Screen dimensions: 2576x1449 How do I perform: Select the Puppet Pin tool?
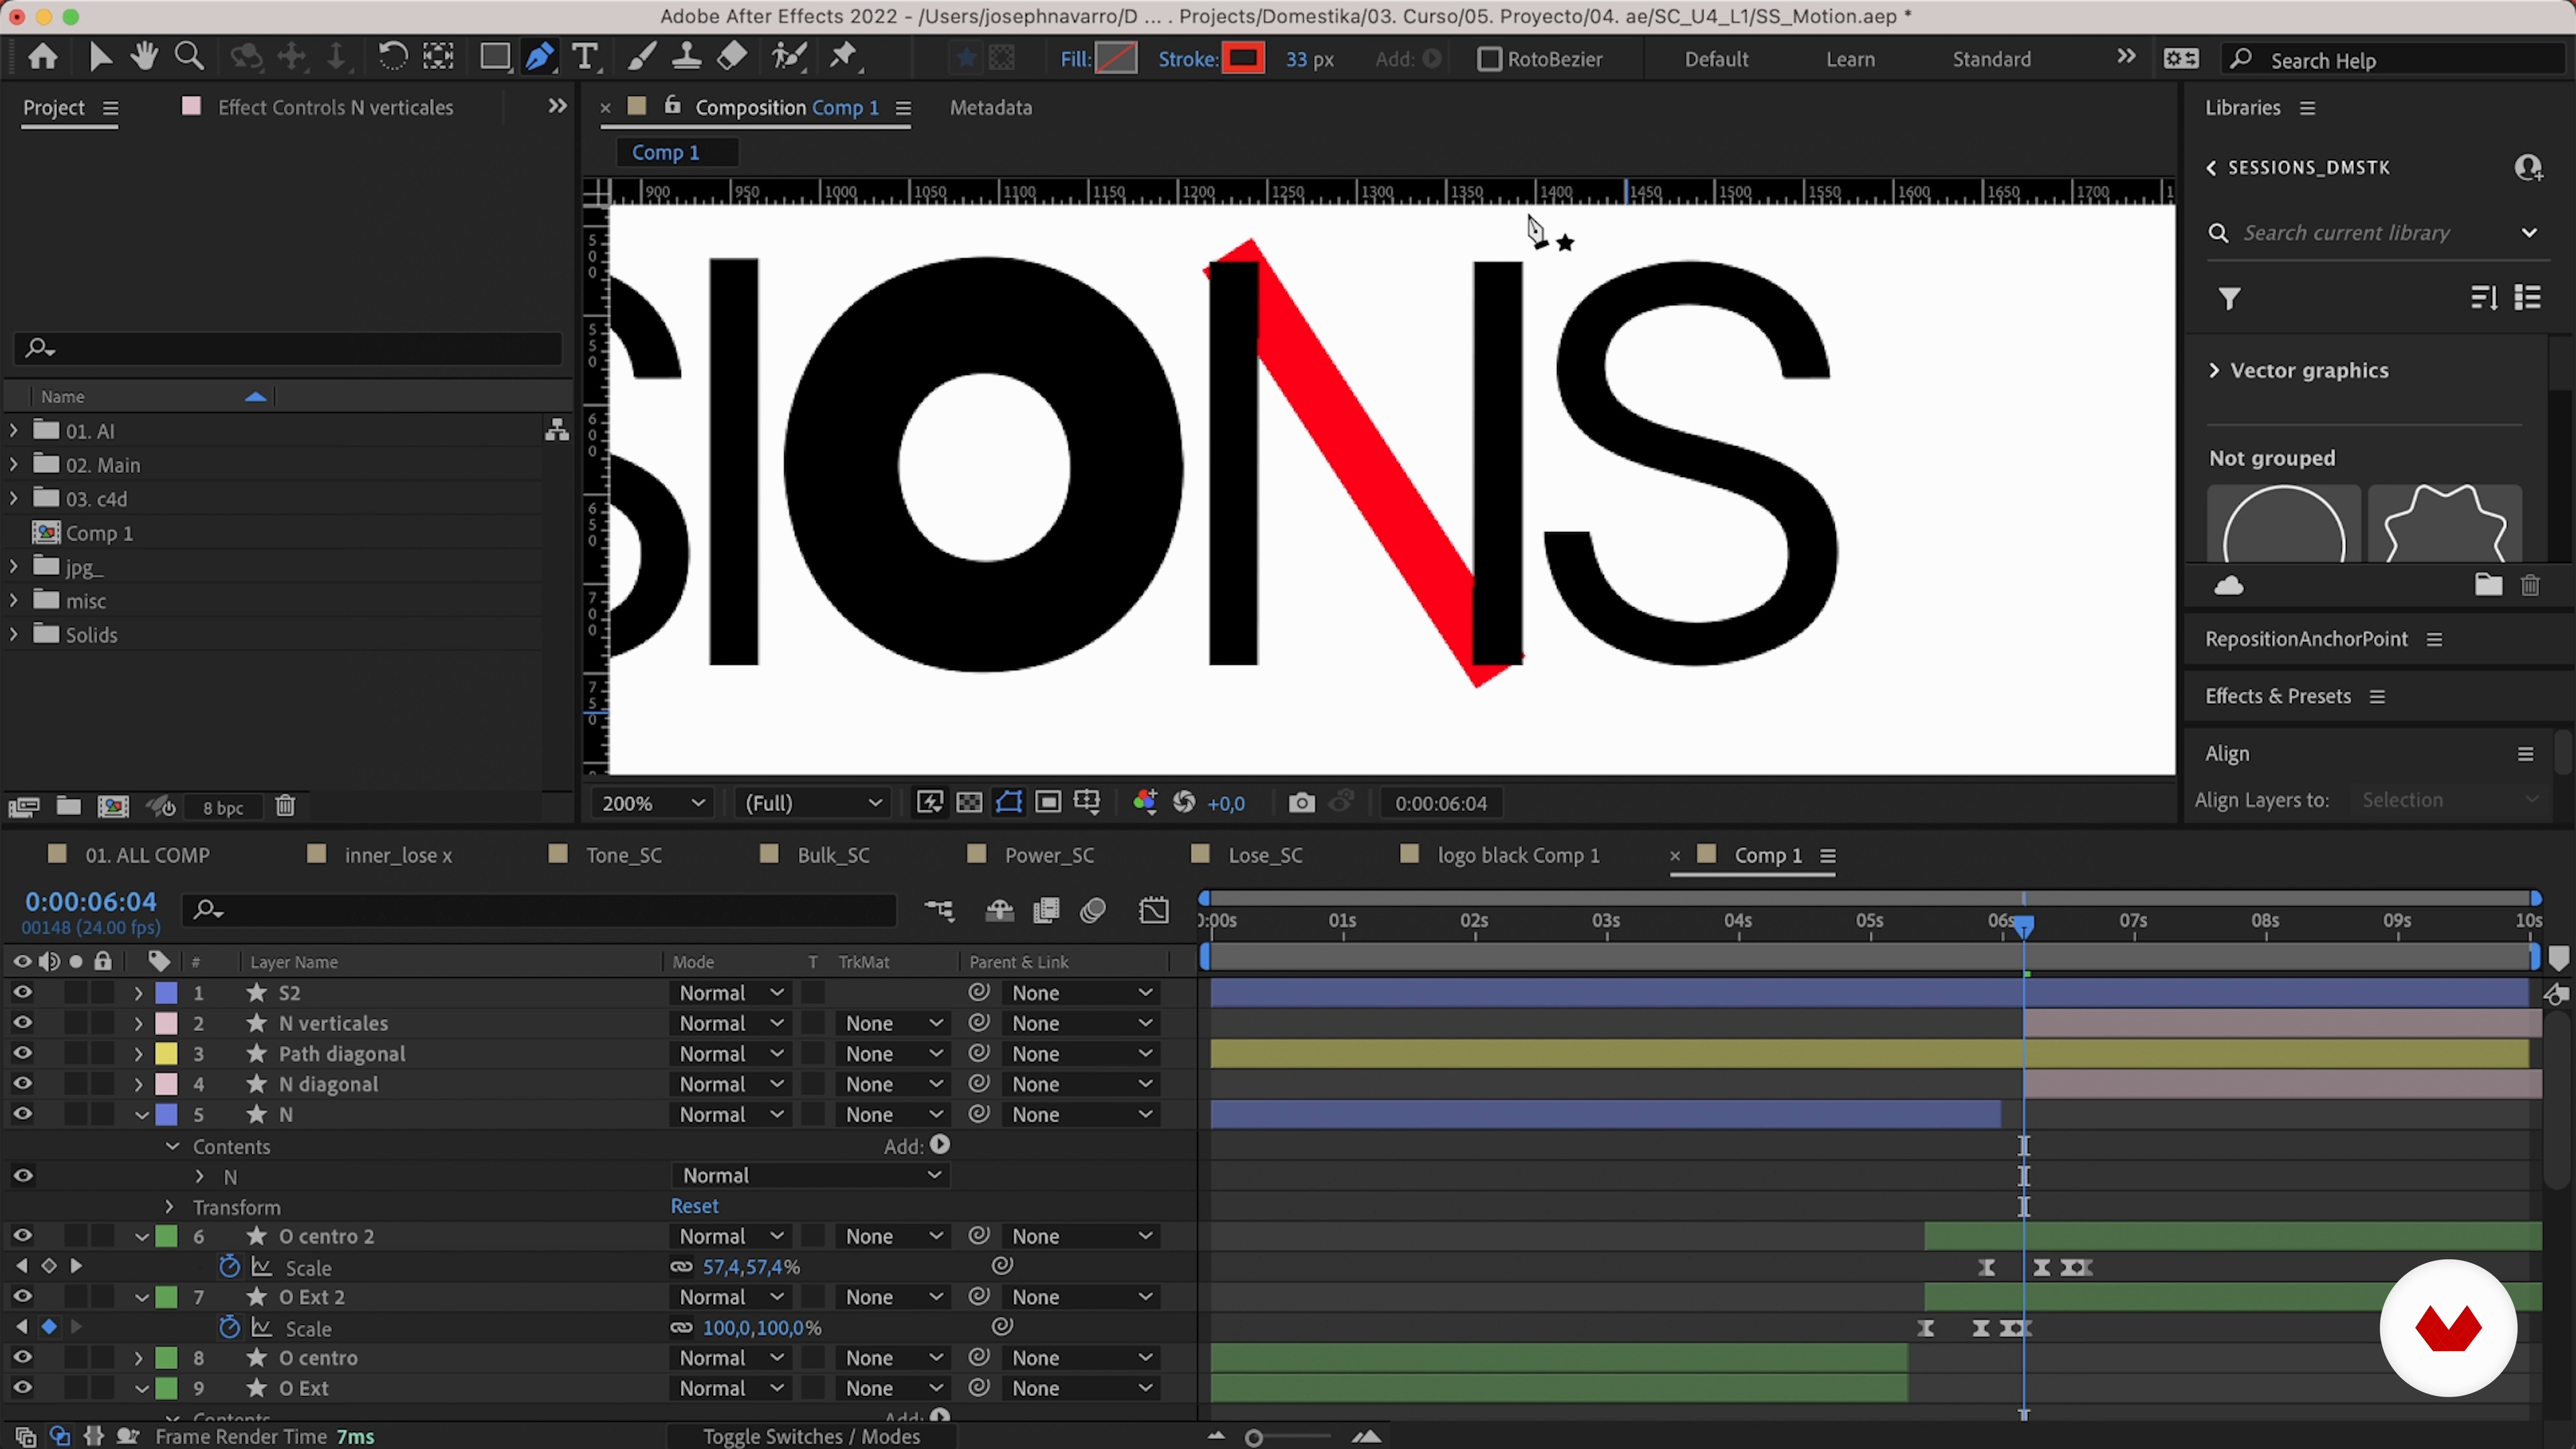[845, 57]
